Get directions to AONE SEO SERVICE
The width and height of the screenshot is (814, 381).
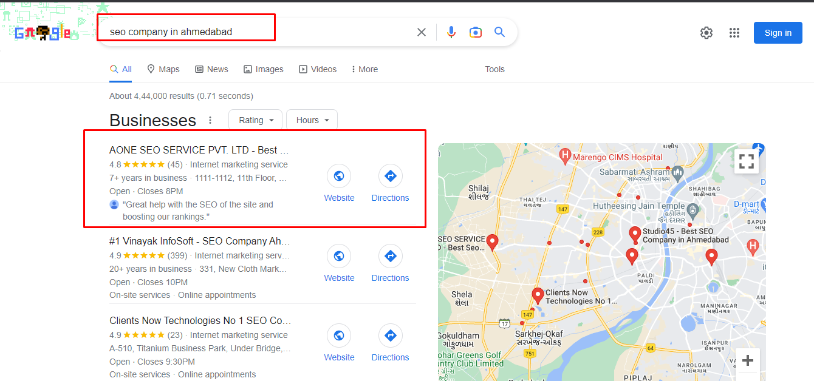coord(390,183)
